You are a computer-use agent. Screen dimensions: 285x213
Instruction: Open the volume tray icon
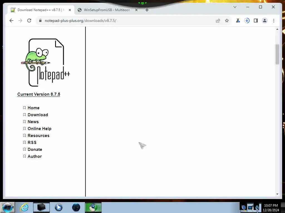257,207
